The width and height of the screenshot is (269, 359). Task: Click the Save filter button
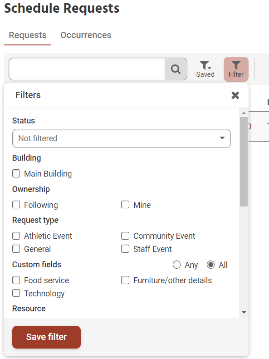46,337
